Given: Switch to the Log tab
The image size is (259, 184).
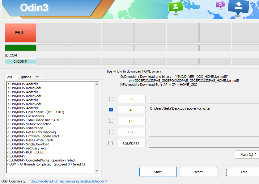Looking at the screenshot, I should [x=9, y=76].
